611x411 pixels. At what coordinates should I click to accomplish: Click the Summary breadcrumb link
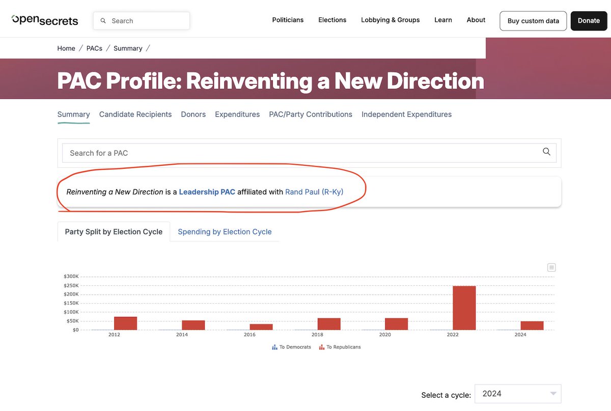point(128,48)
